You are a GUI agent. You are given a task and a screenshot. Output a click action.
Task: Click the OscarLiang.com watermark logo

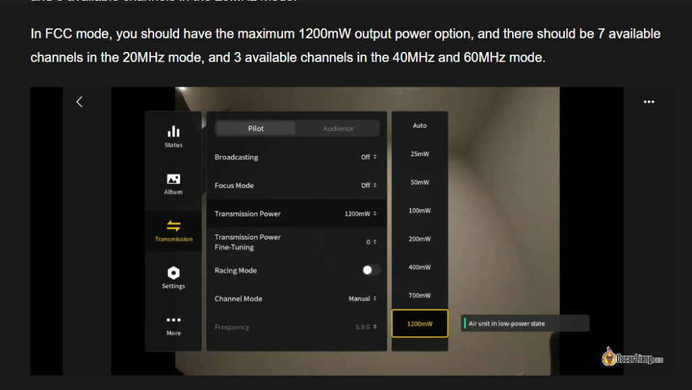coord(633,357)
